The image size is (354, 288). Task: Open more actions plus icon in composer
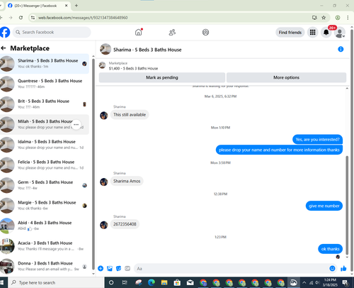pyautogui.click(x=101, y=268)
